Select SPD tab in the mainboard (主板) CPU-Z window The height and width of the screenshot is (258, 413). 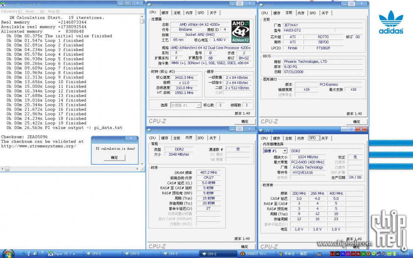[x=313, y=13]
